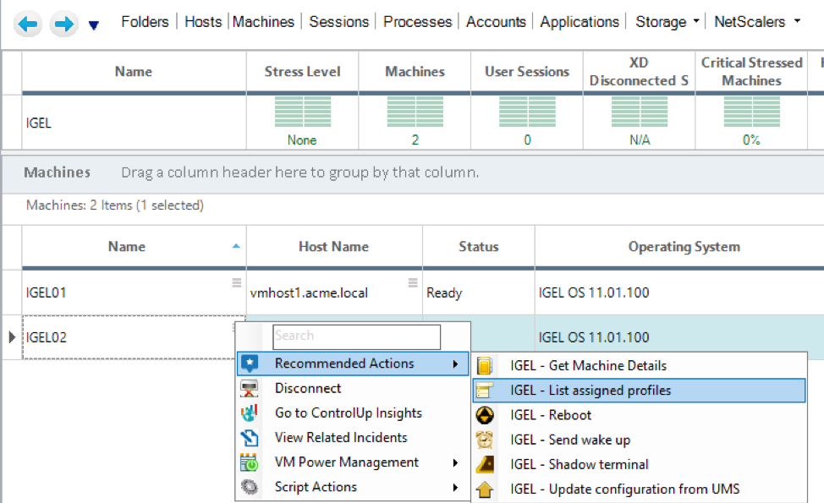Click the context menu Search field
824x503 pixels.
(x=356, y=336)
